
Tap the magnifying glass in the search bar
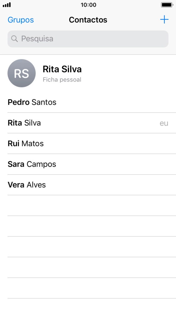(x=14, y=39)
